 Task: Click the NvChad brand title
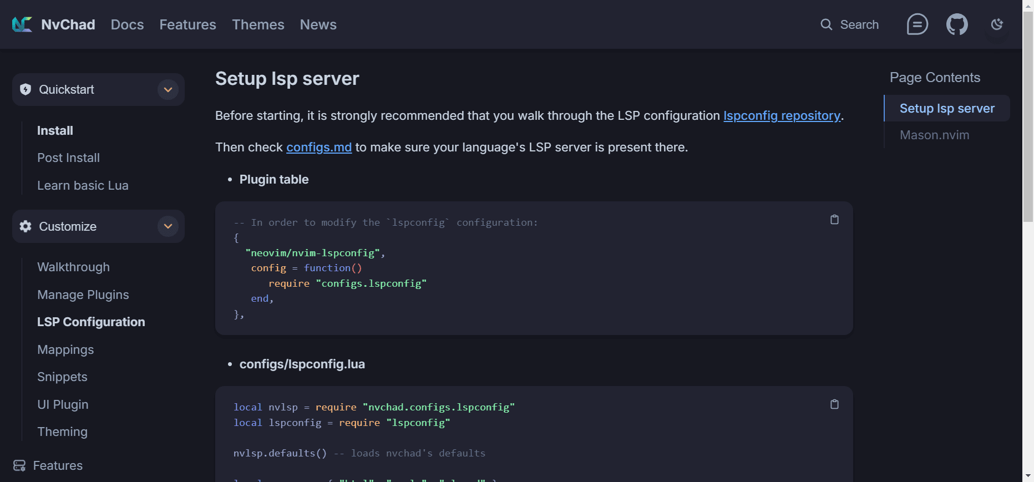(x=68, y=24)
